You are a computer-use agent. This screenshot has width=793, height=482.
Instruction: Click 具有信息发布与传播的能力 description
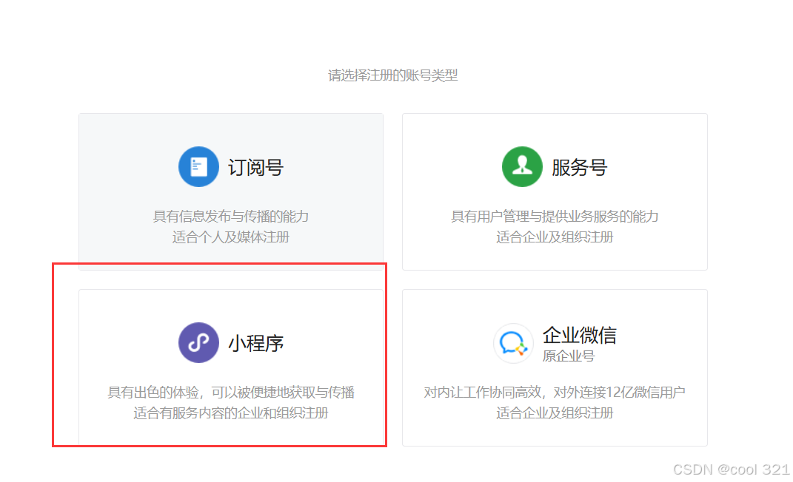point(230,217)
